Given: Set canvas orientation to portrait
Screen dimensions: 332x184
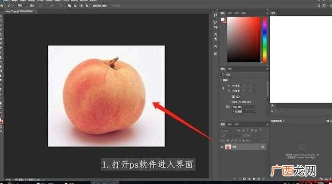Looking at the screenshot, I should (233, 96).
